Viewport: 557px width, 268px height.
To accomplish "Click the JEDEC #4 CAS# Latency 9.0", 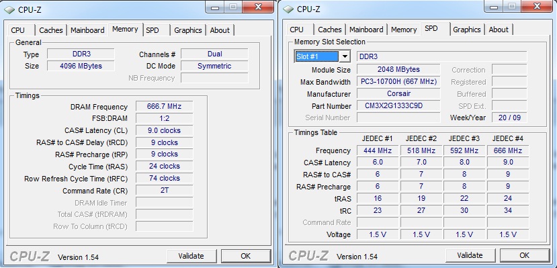I will [508, 163].
